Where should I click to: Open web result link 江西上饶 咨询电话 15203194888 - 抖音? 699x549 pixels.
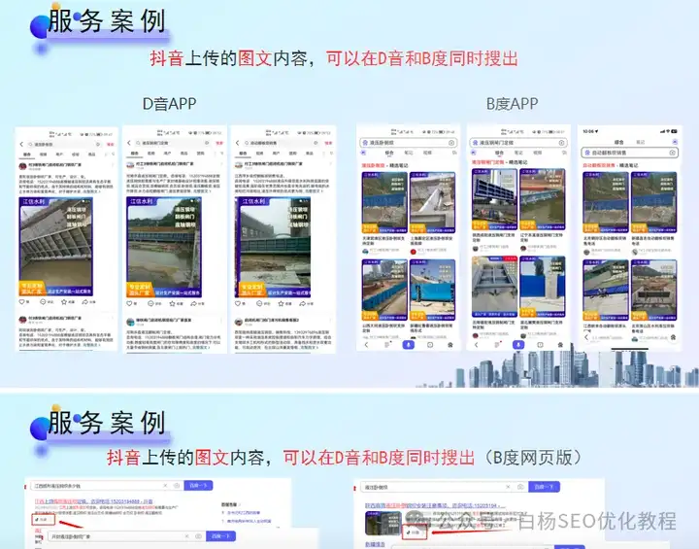tap(94, 501)
